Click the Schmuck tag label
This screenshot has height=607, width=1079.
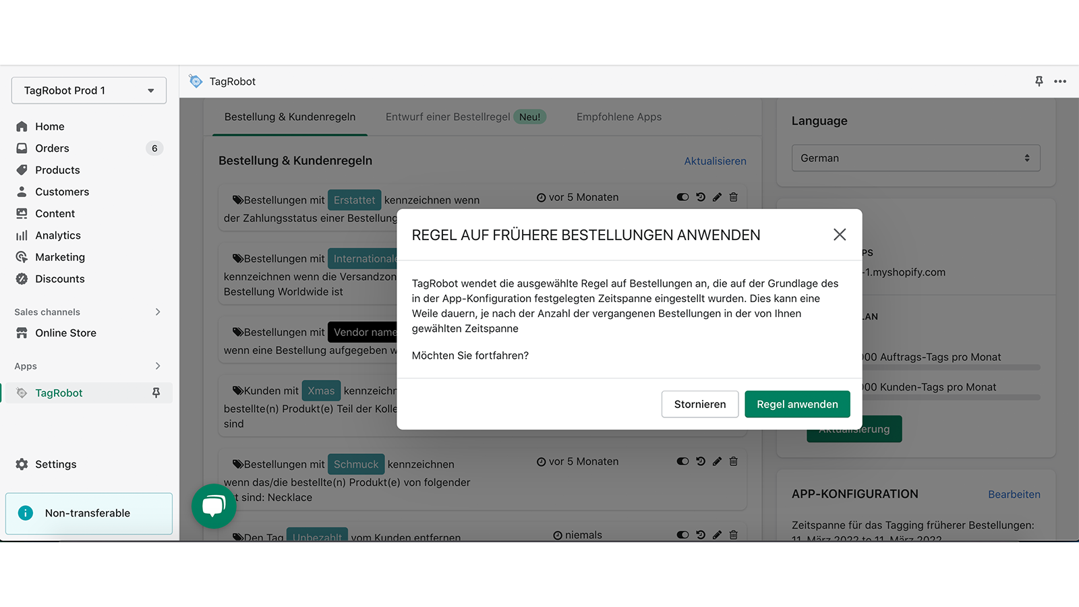[x=356, y=464]
